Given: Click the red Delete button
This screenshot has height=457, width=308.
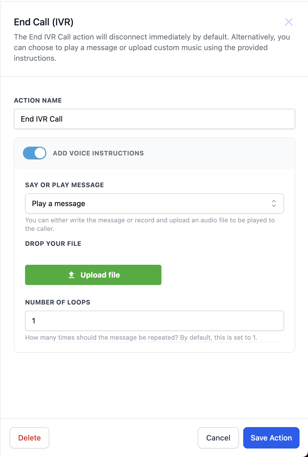Looking at the screenshot, I should point(29,438).
